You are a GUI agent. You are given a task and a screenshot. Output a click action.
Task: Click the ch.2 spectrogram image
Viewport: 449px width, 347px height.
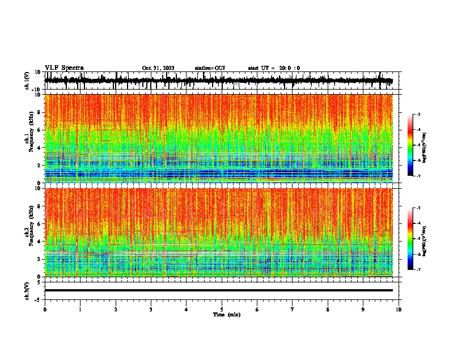pyautogui.click(x=219, y=232)
